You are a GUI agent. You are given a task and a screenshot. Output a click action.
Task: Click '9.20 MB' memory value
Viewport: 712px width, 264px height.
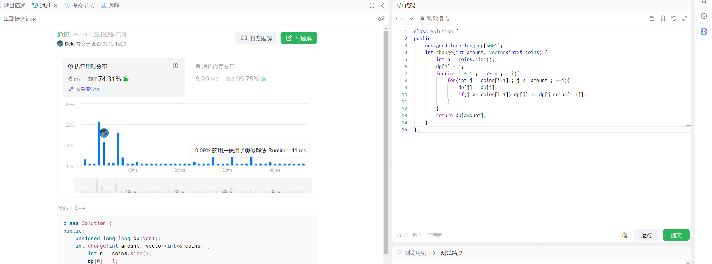[x=207, y=79]
